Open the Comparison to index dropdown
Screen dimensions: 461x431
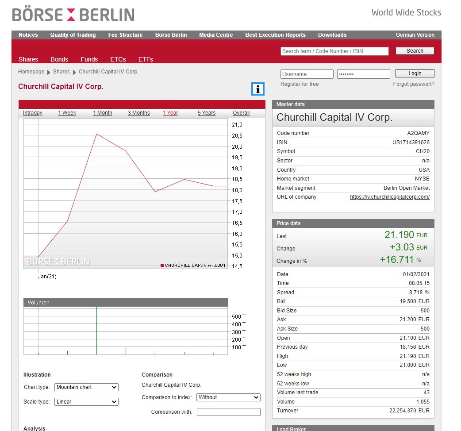click(228, 397)
